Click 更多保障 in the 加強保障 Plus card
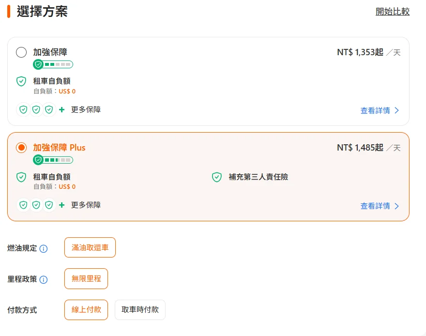 [86, 205]
